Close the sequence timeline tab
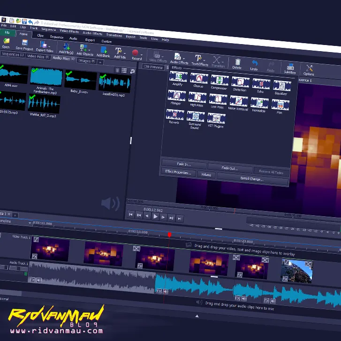 9,214
